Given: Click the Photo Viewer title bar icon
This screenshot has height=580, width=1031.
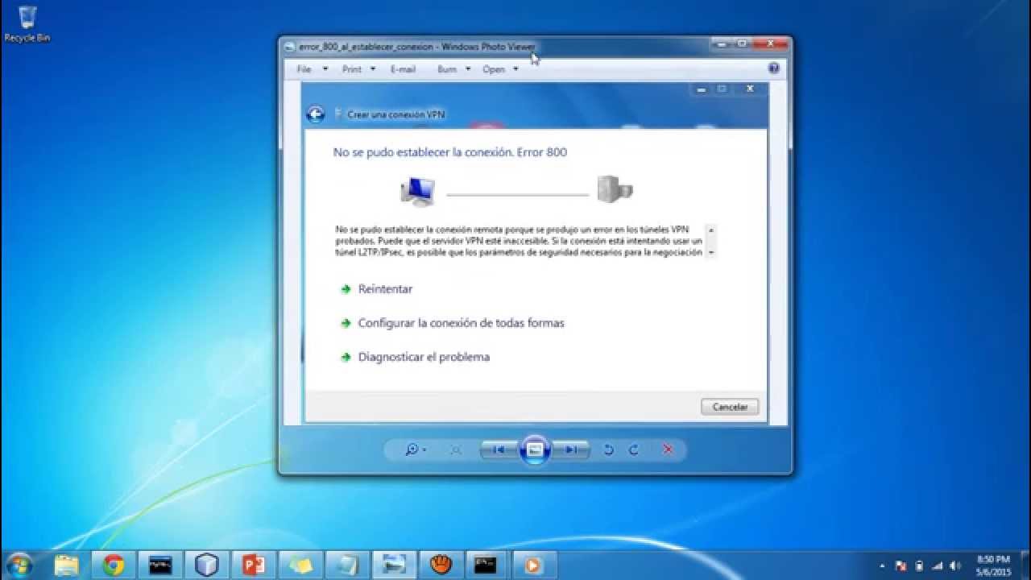Looking at the screenshot, I should [x=290, y=47].
